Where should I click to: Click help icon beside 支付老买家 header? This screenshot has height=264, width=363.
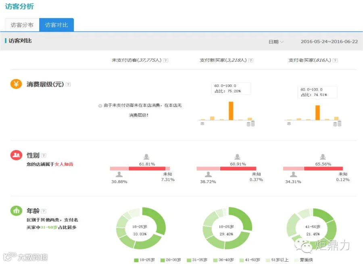click(x=335, y=60)
